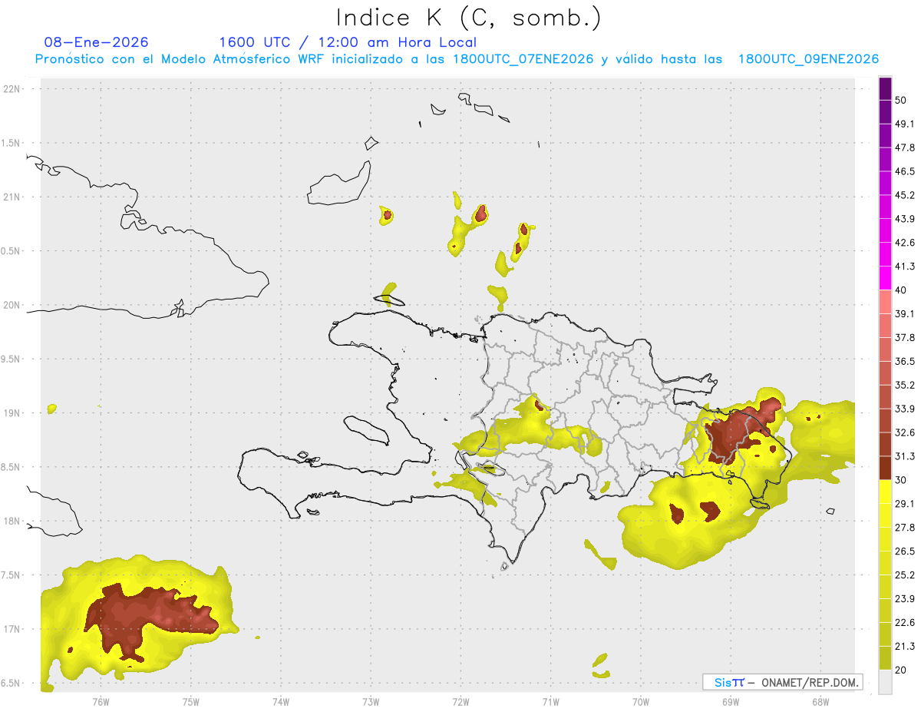Click the "74W" longitude label
921x712 pixels.
click(x=281, y=701)
